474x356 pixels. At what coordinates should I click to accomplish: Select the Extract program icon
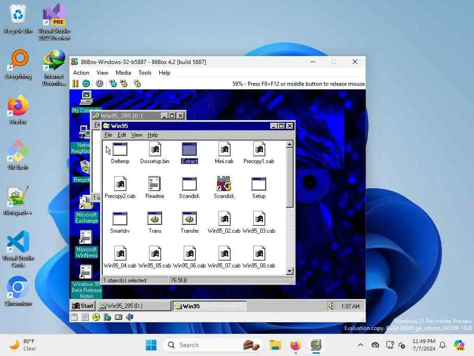[x=189, y=153]
